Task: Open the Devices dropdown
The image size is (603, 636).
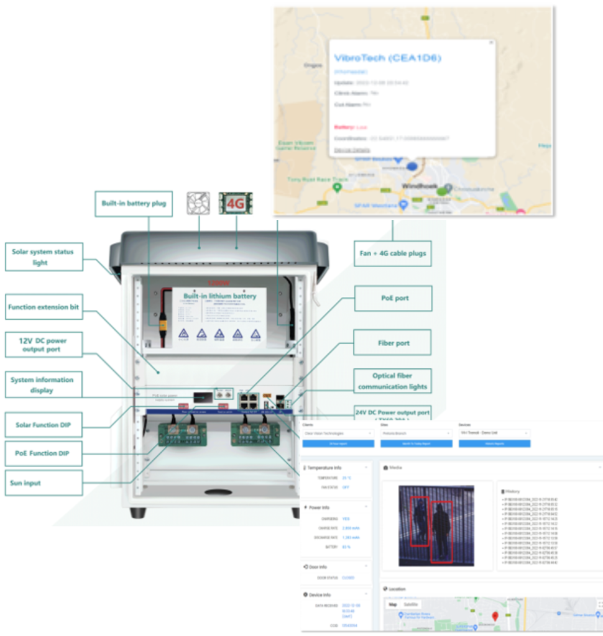Action: click(494, 434)
